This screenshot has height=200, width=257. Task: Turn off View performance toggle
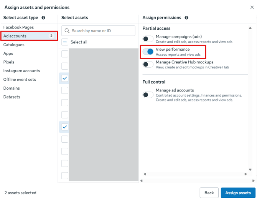(148, 52)
